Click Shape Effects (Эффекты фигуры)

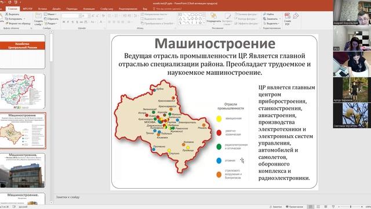pyautogui.click(x=246, y=23)
